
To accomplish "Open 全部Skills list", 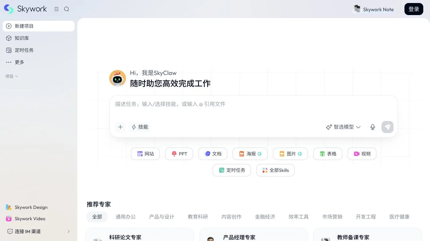I will pos(275,170).
